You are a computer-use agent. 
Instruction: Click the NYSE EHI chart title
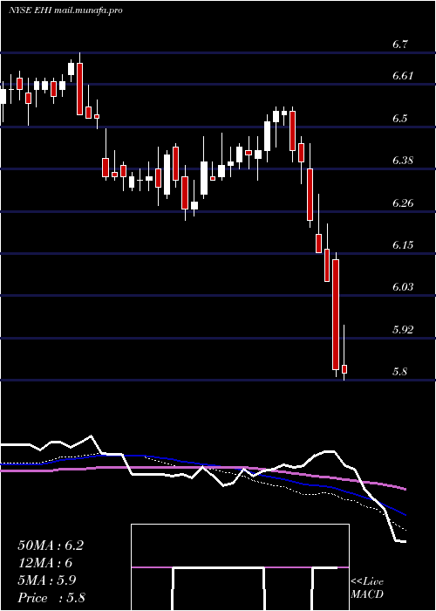(x=65, y=10)
